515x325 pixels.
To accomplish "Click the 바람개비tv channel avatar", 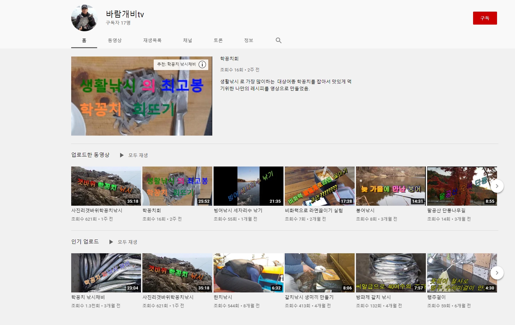I will coord(84,18).
